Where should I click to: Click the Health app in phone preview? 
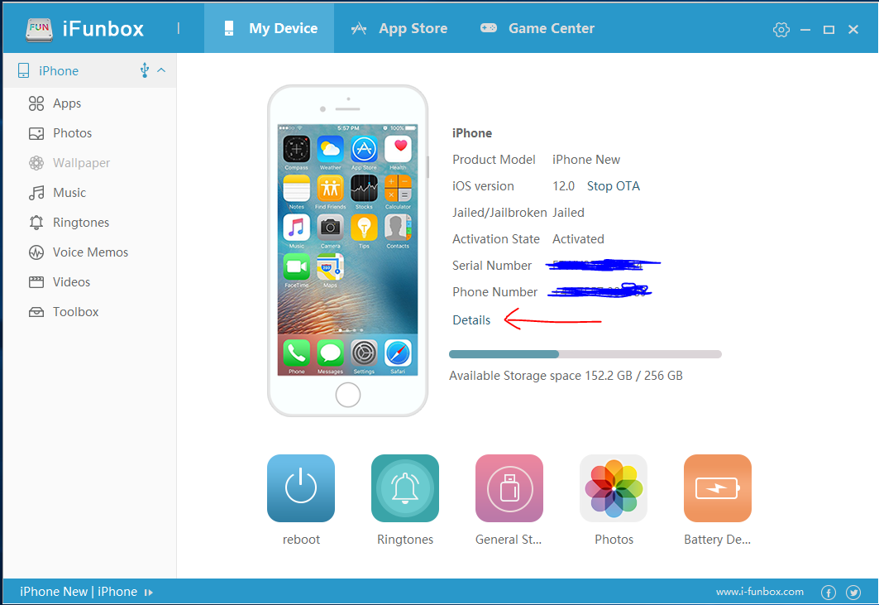[x=398, y=150]
